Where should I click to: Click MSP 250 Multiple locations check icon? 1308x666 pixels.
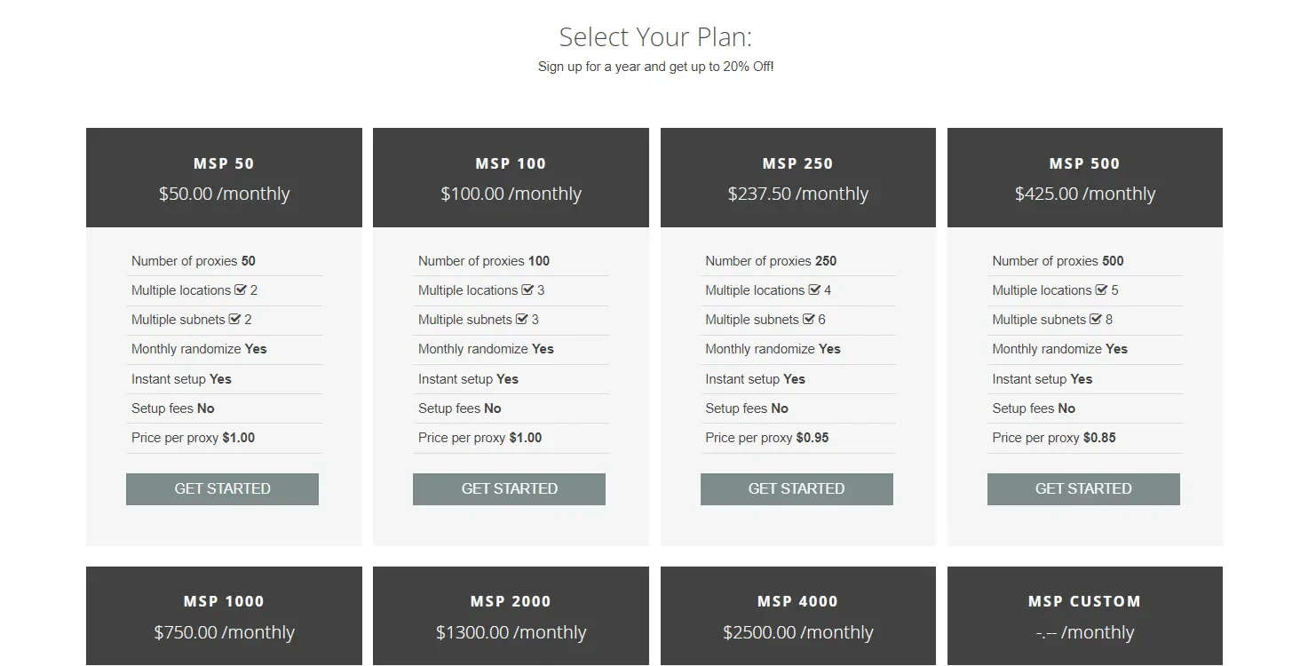coord(814,290)
